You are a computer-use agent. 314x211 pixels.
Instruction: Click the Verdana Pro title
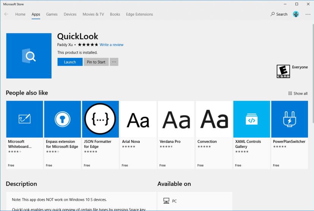(170, 141)
